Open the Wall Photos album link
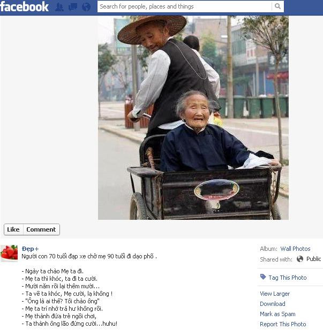 click(295, 249)
